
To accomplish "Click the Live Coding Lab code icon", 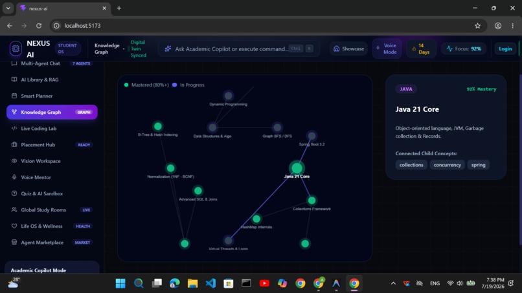I will pyautogui.click(x=14, y=128).
